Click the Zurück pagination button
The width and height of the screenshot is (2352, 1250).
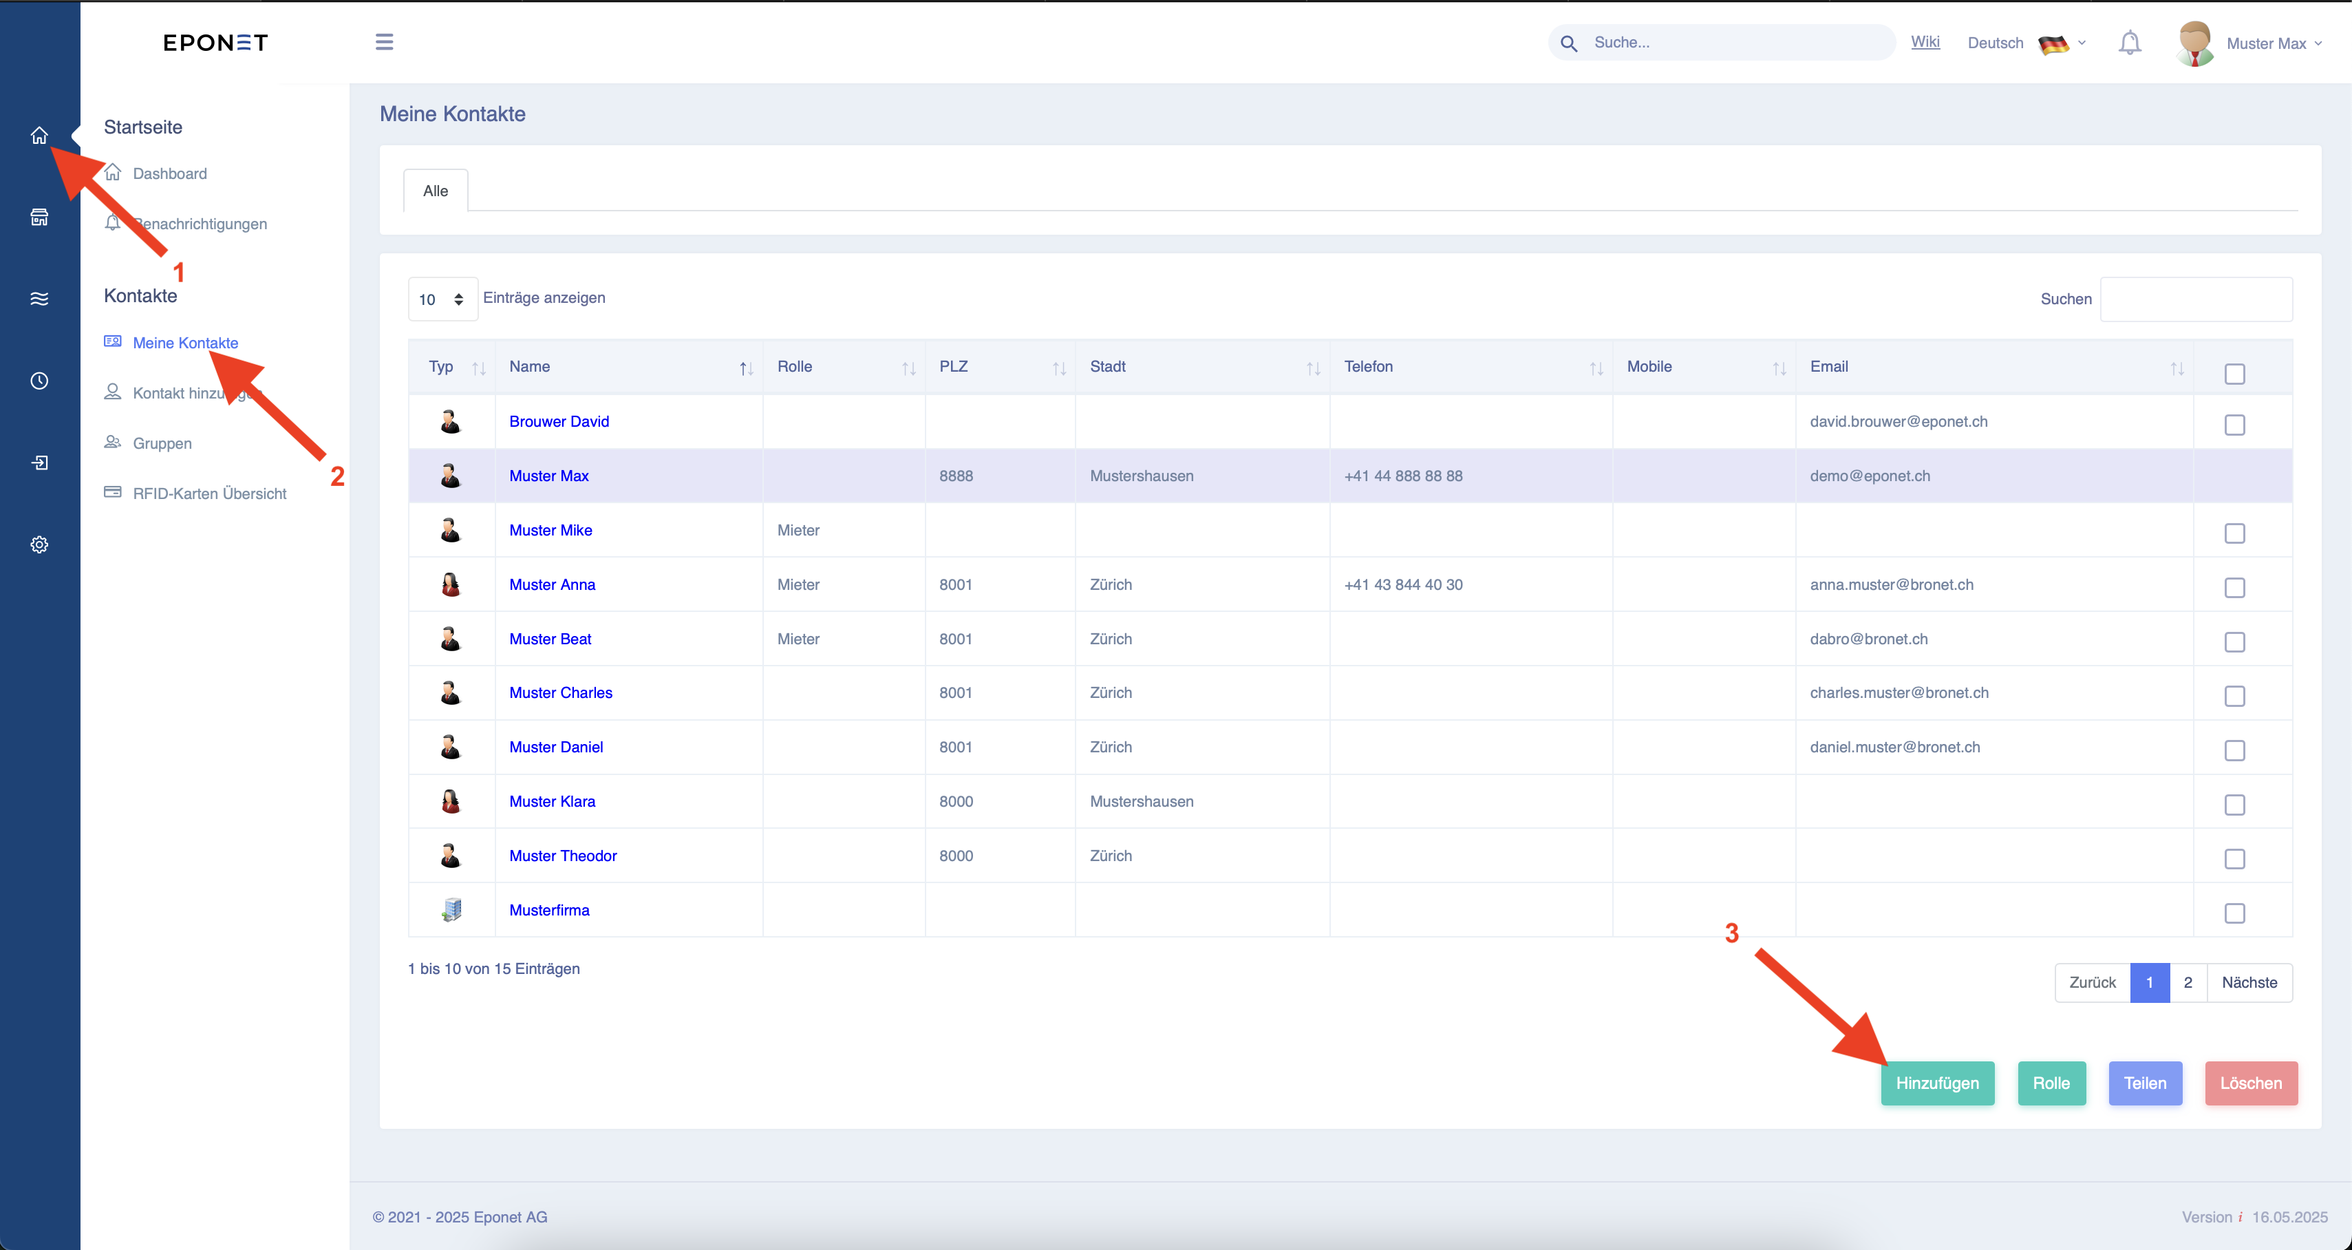pyautogui.click(x=2093, y=984)
